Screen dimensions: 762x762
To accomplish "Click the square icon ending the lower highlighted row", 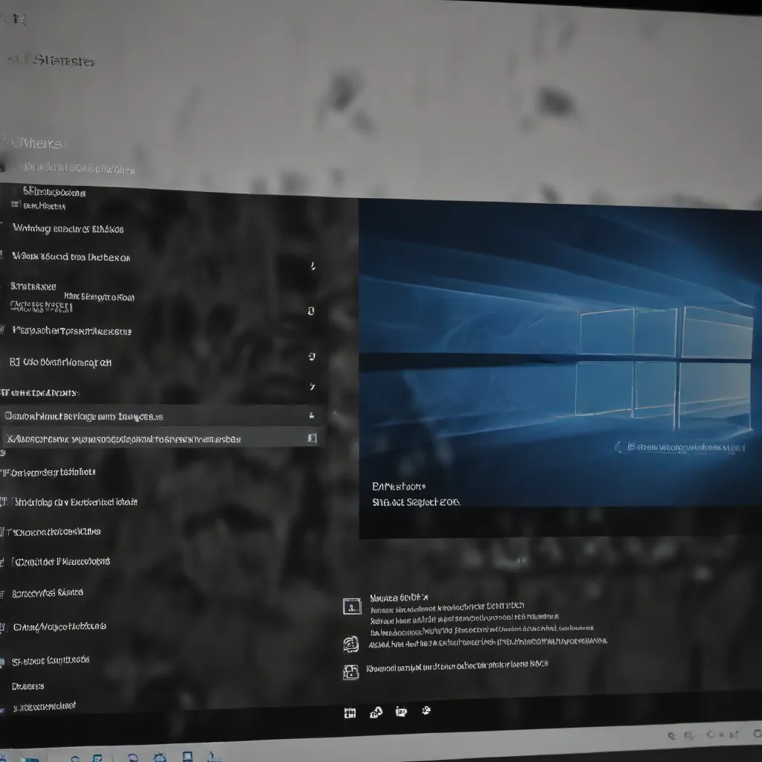I will pyautogui.click(x=313, y=438).
